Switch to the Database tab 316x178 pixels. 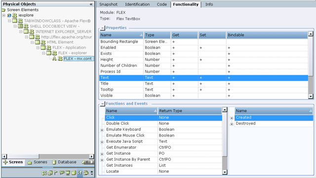[65, 162]
